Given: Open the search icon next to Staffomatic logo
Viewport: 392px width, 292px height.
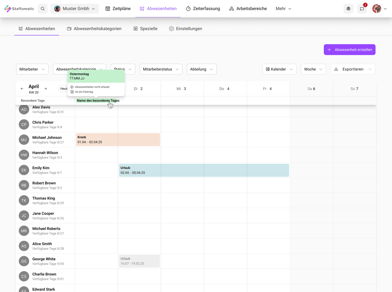Looking at the screenshot, I should pyautogui.click(x=42, y=8).
